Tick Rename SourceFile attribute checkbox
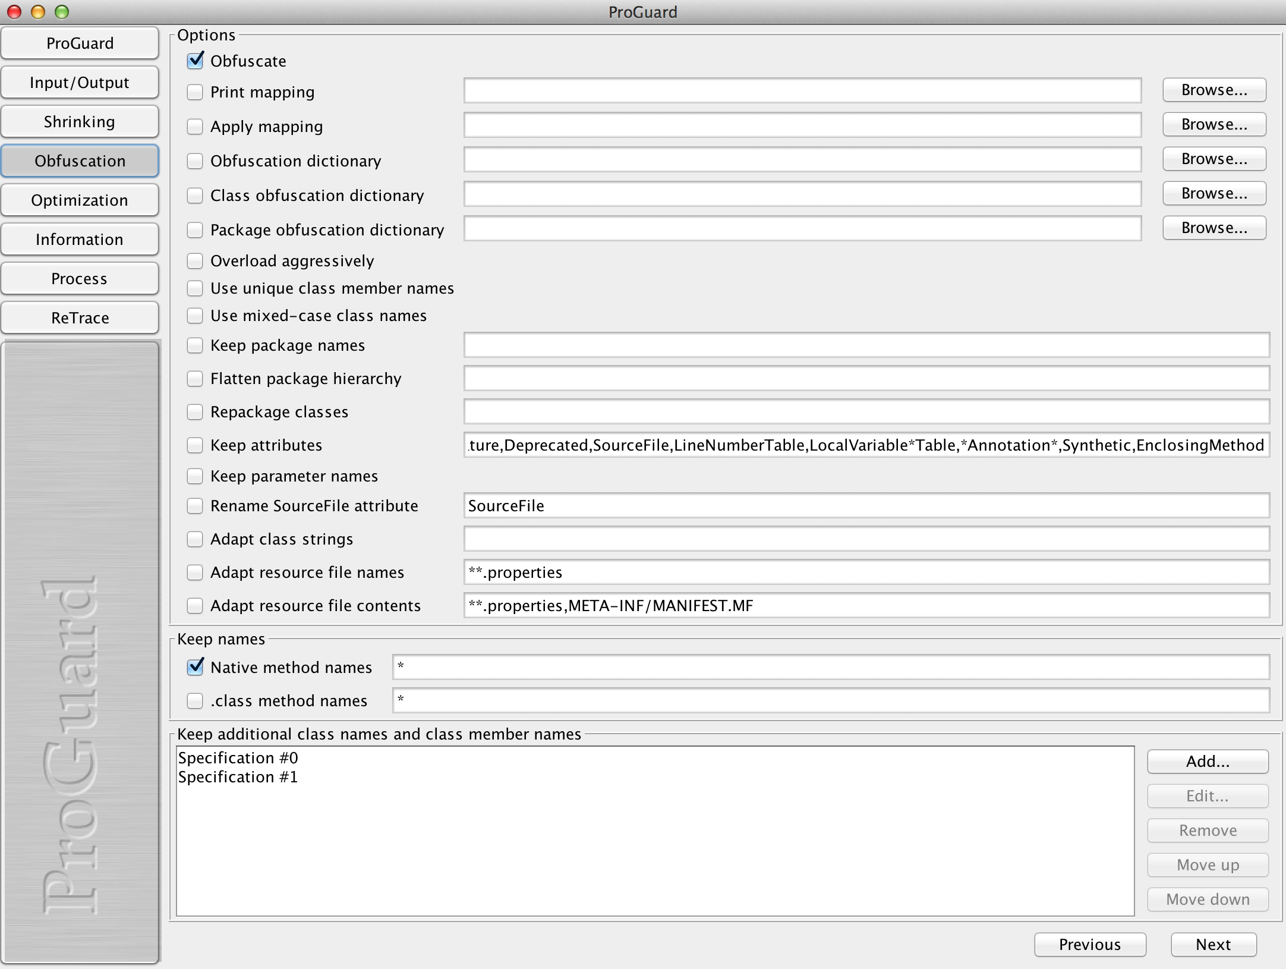This screenshot has width=1286, height=969. 195,506
